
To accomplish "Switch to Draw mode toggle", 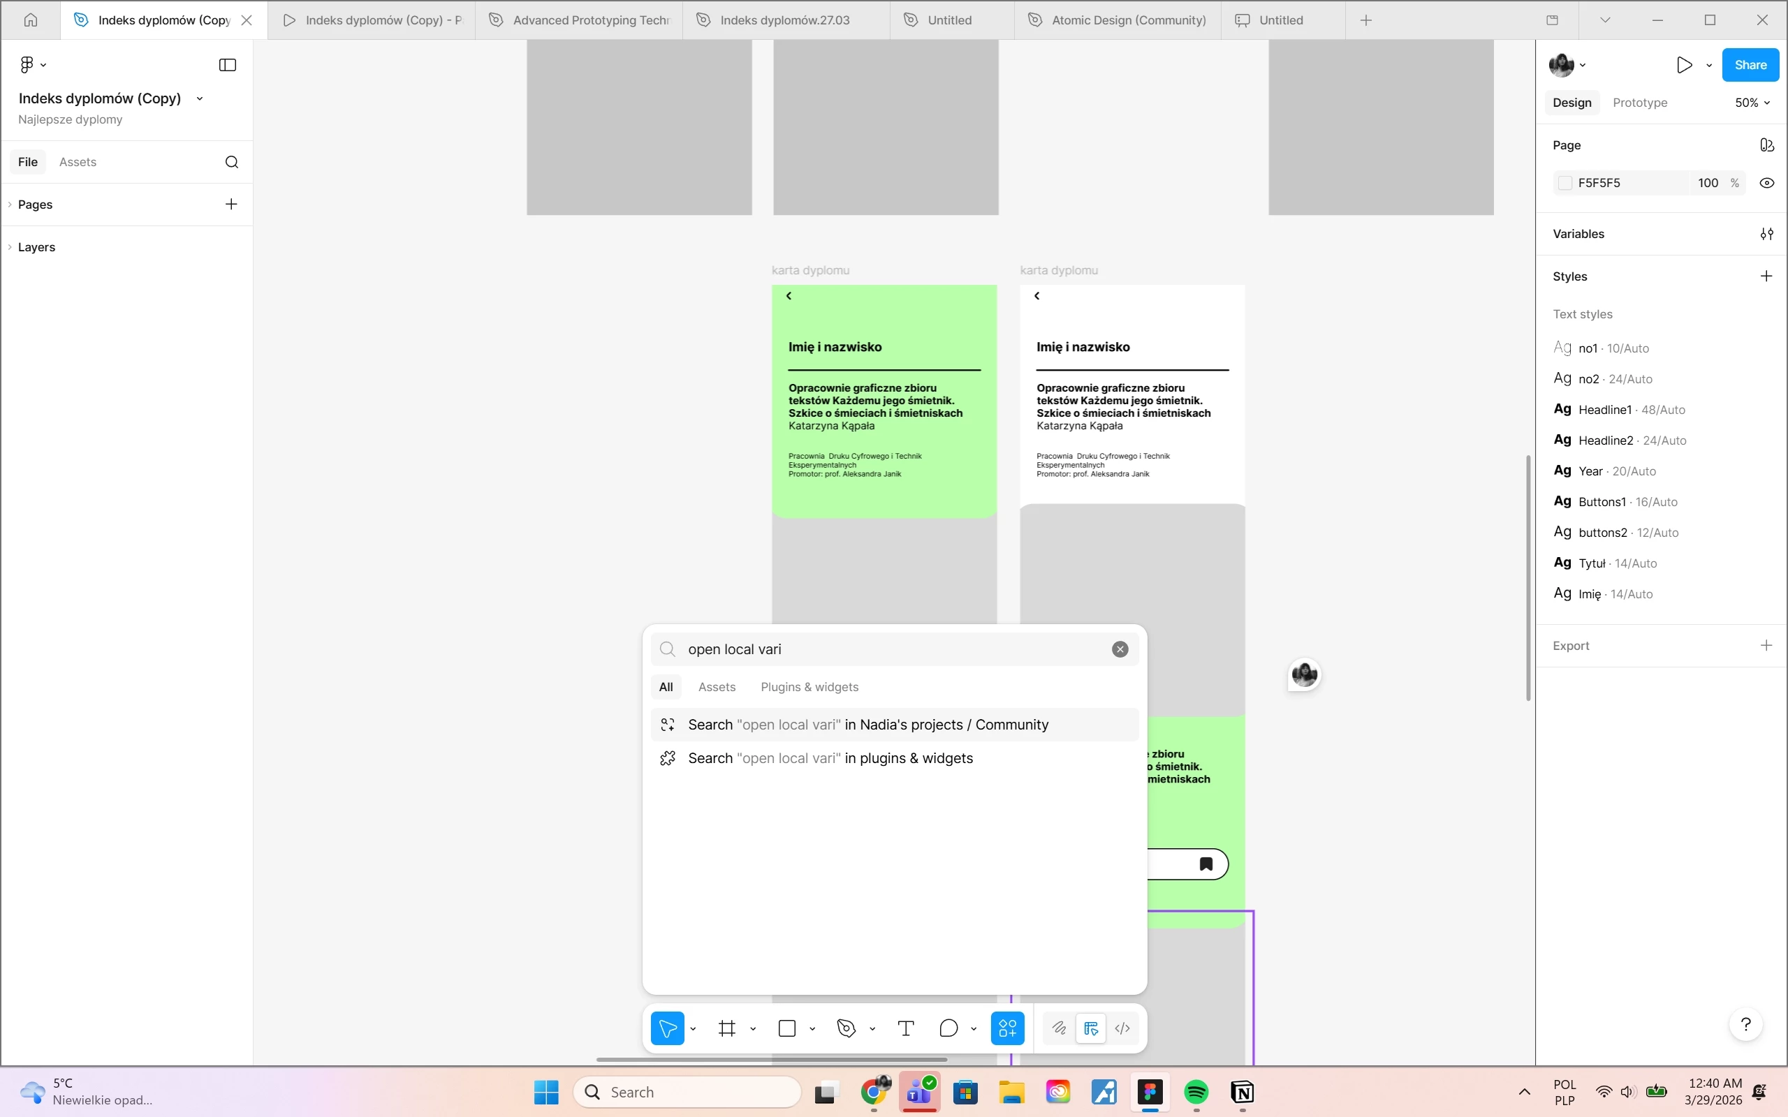I will tap(1060, 1028).
